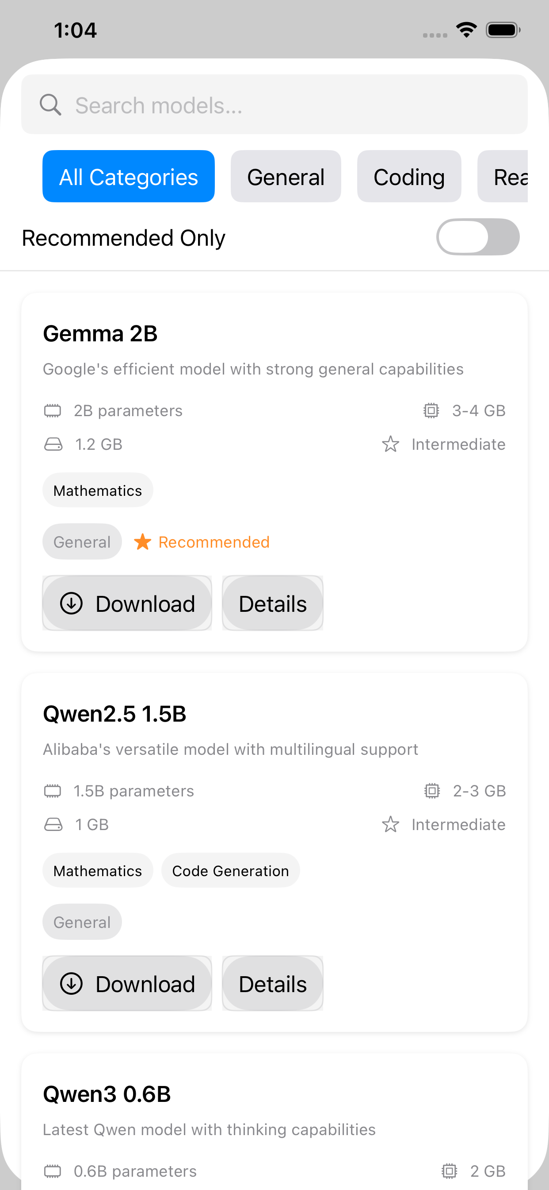Select the All Categories filter tab
549x1190 pixels.
point(128,177)
